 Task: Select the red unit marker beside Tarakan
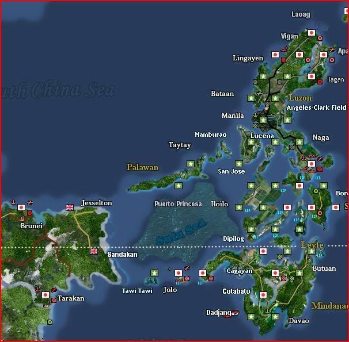[x=54, y=301]
